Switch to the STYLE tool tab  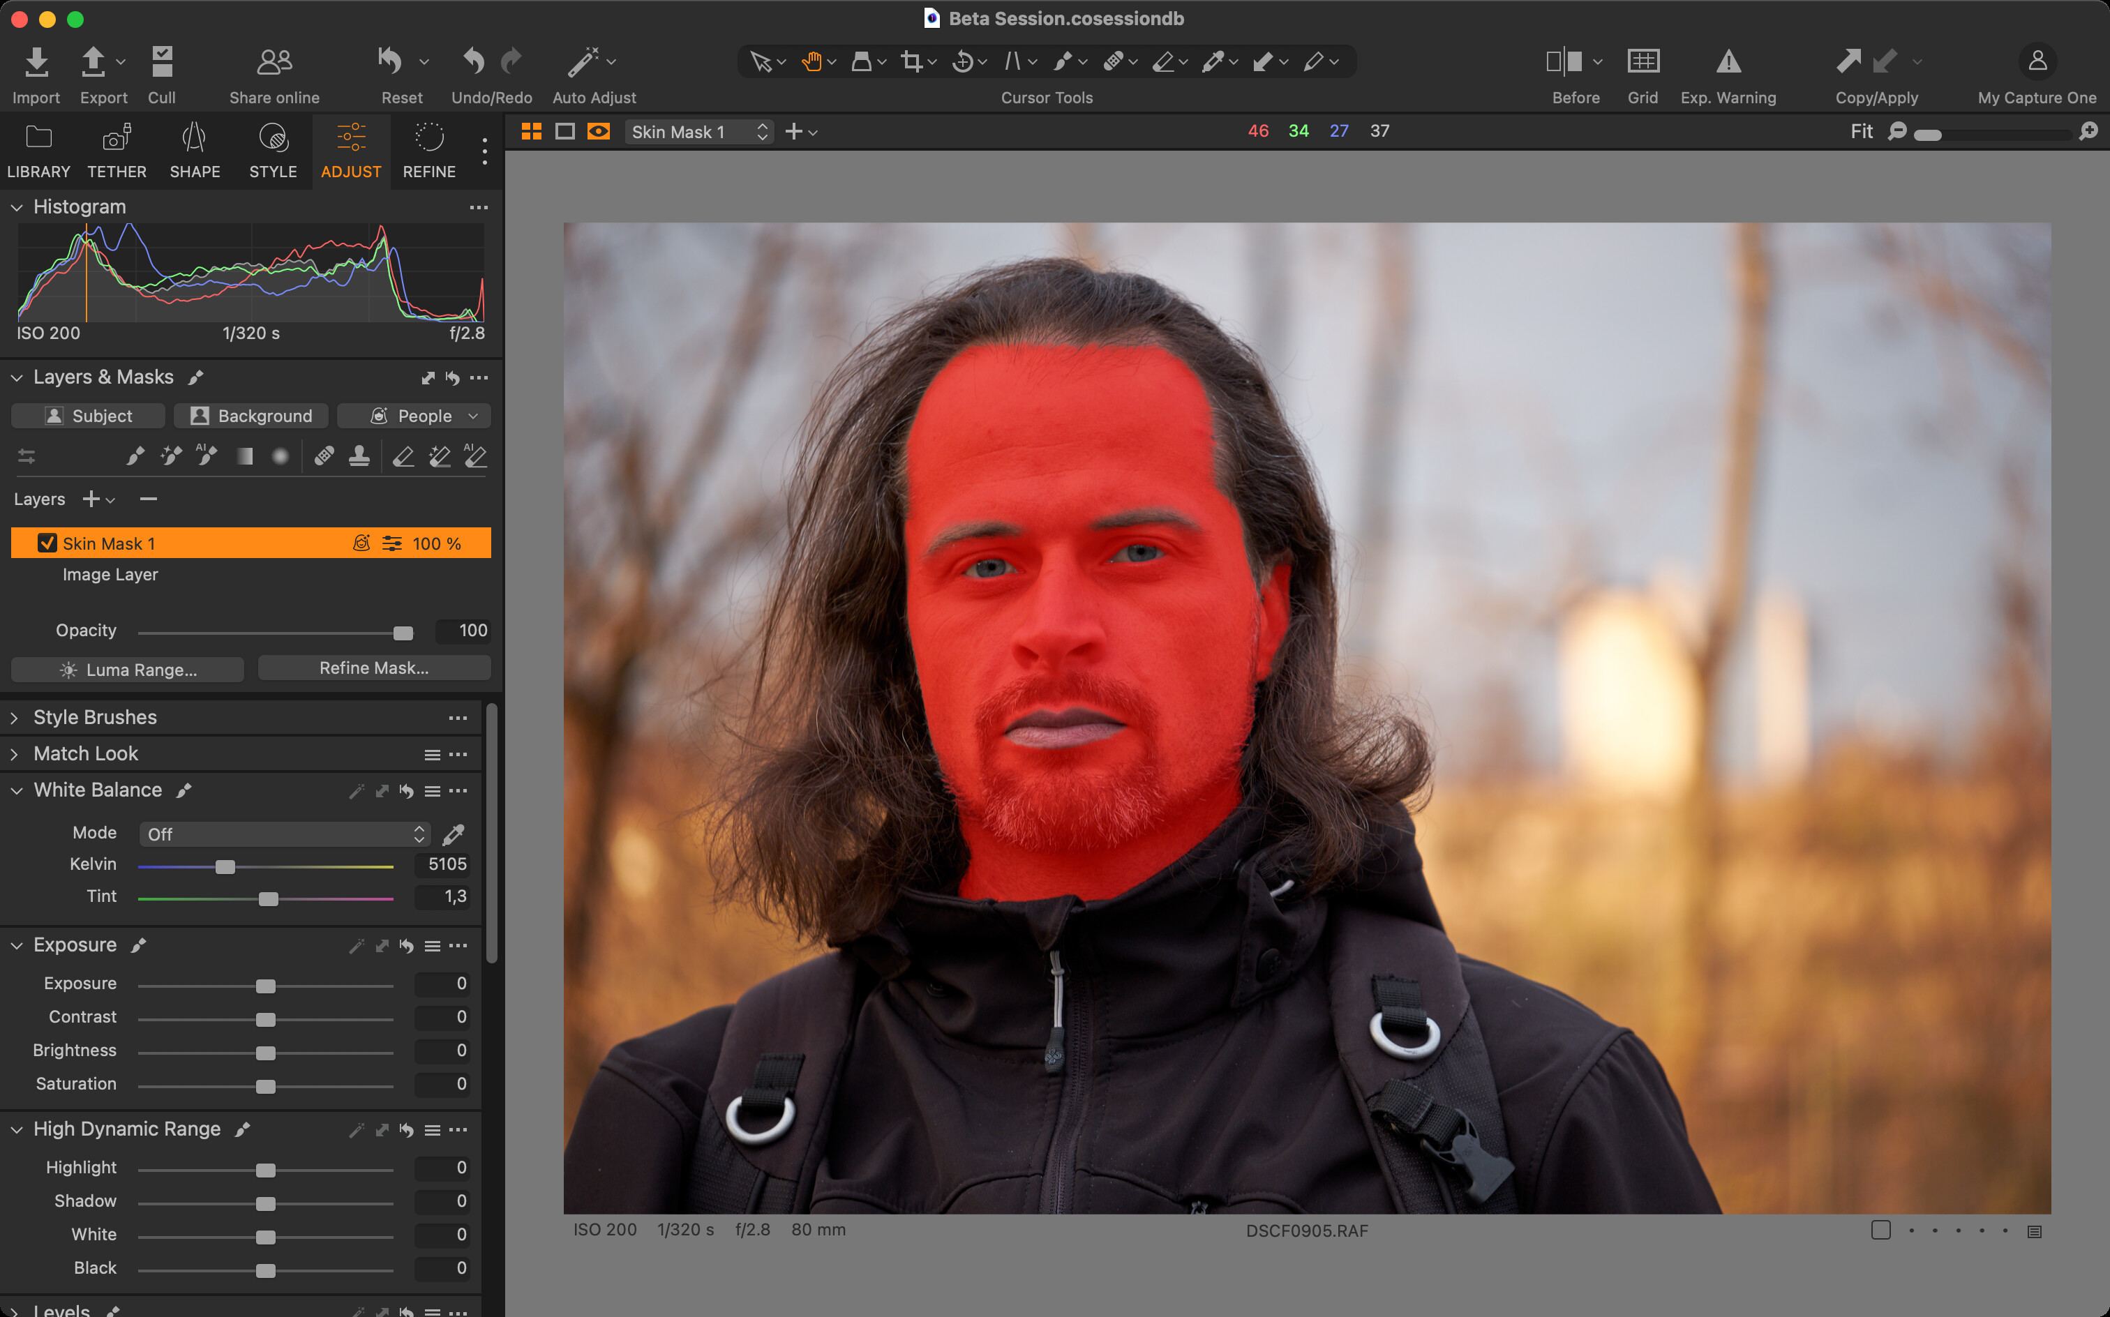pyautogui.click(x=273, y=151)
